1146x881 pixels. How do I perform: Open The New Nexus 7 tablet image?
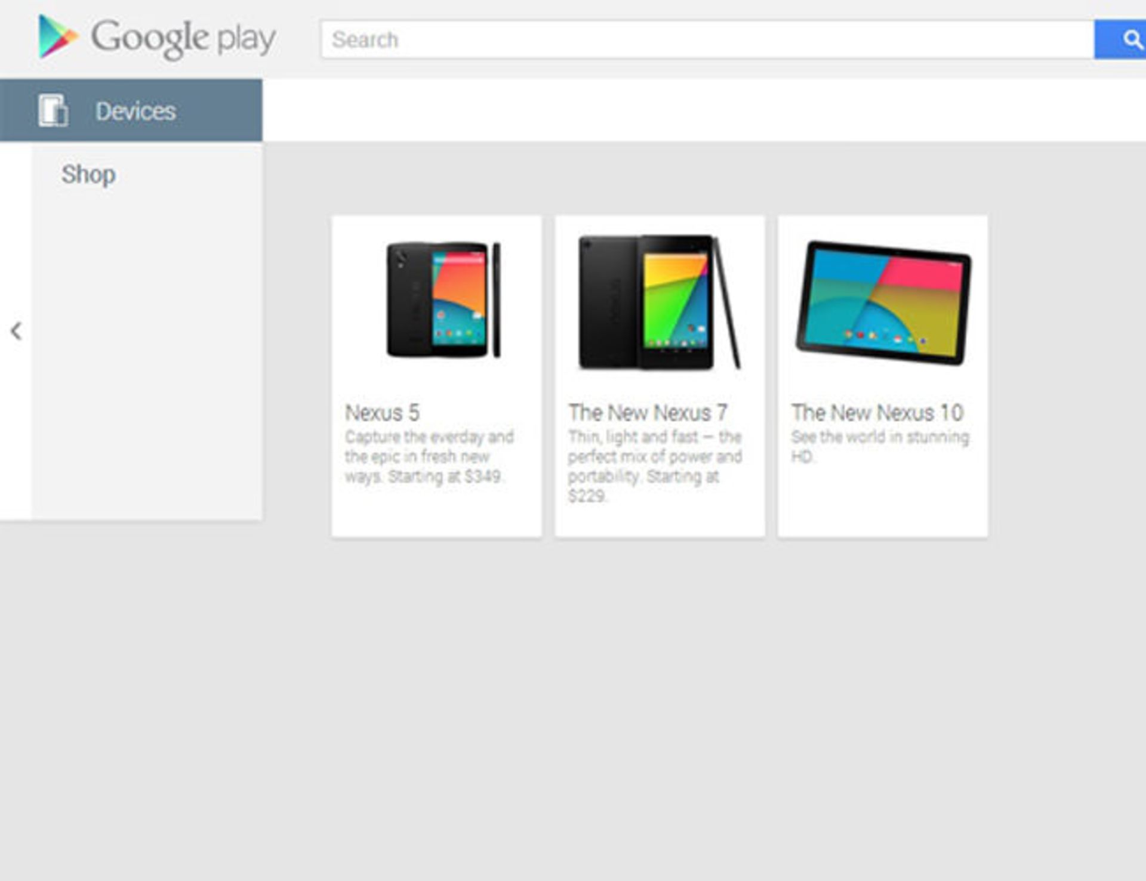[x=660, y=302]
